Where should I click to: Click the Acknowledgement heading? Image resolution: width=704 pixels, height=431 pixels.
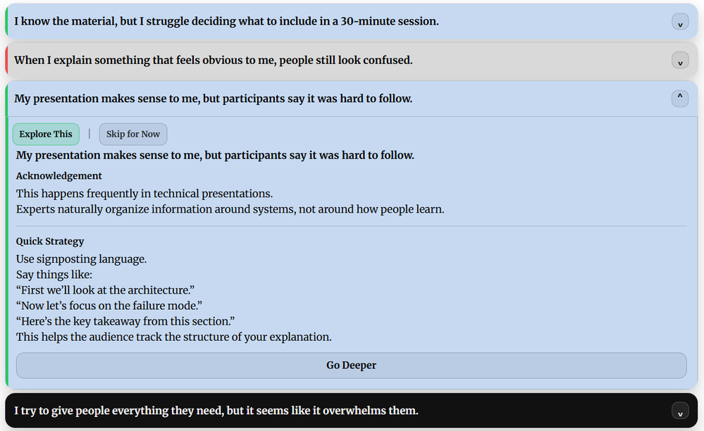(59, 176)
